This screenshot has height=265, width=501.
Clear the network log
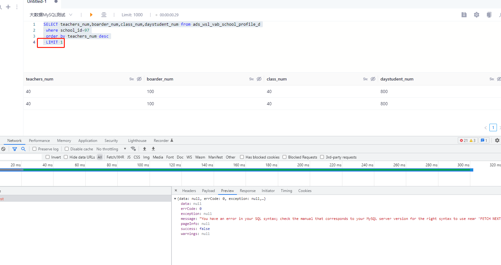(x=3, y=149)
